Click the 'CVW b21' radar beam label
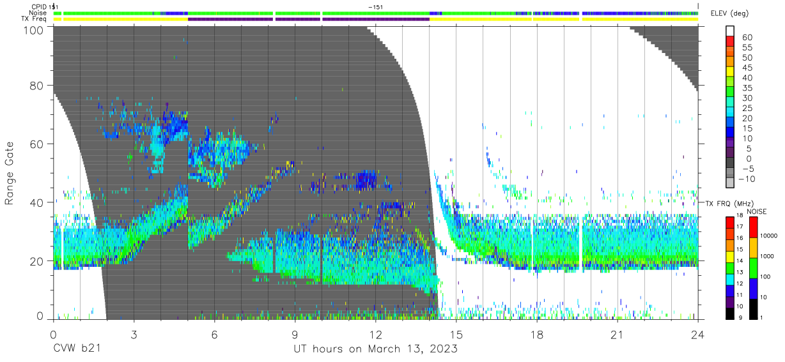Viewport: 785px width, 362px height. 76,349
